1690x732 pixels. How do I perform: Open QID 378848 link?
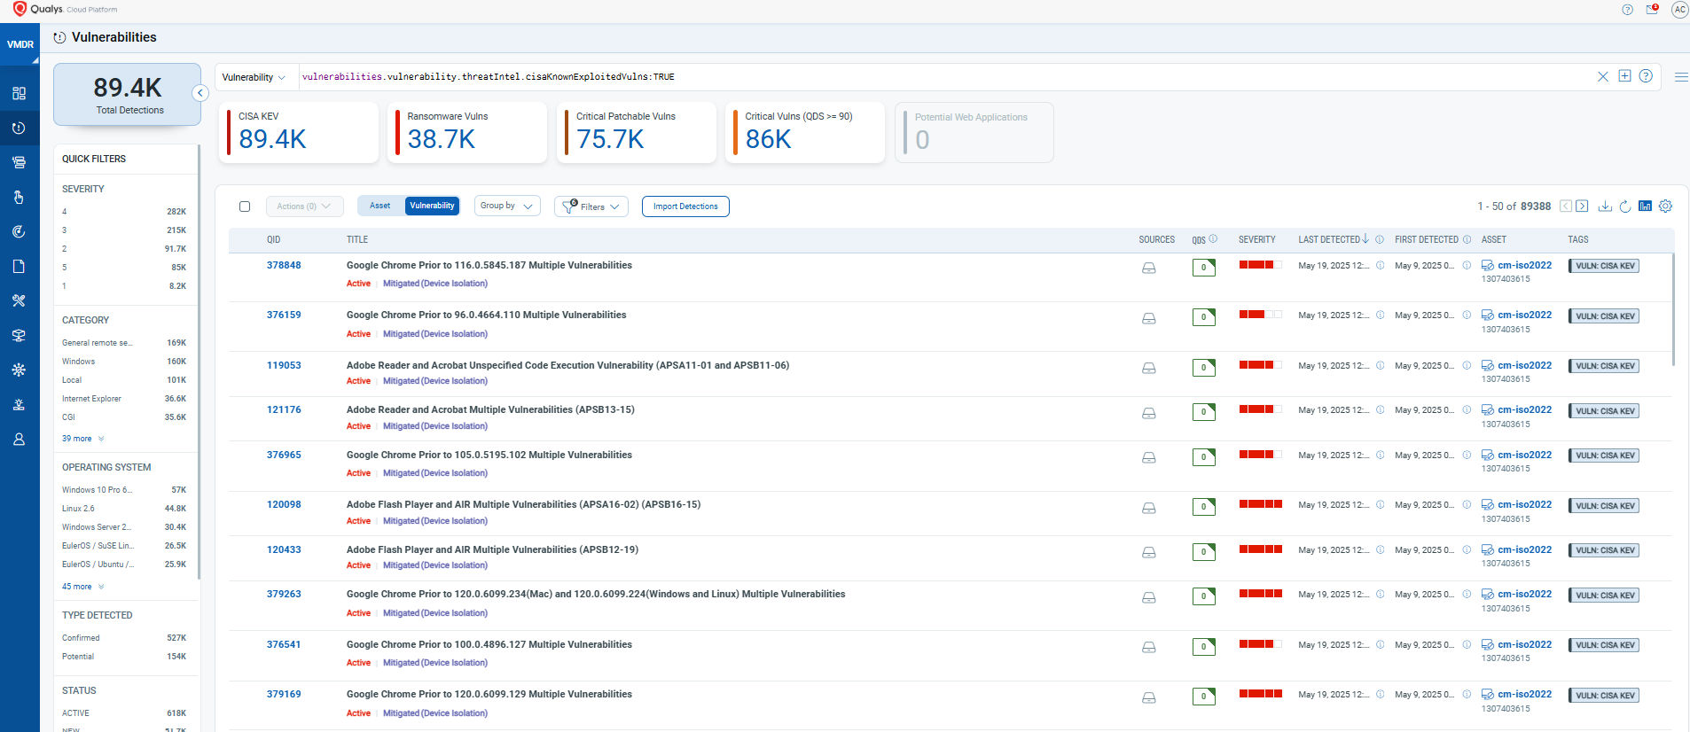284,265
